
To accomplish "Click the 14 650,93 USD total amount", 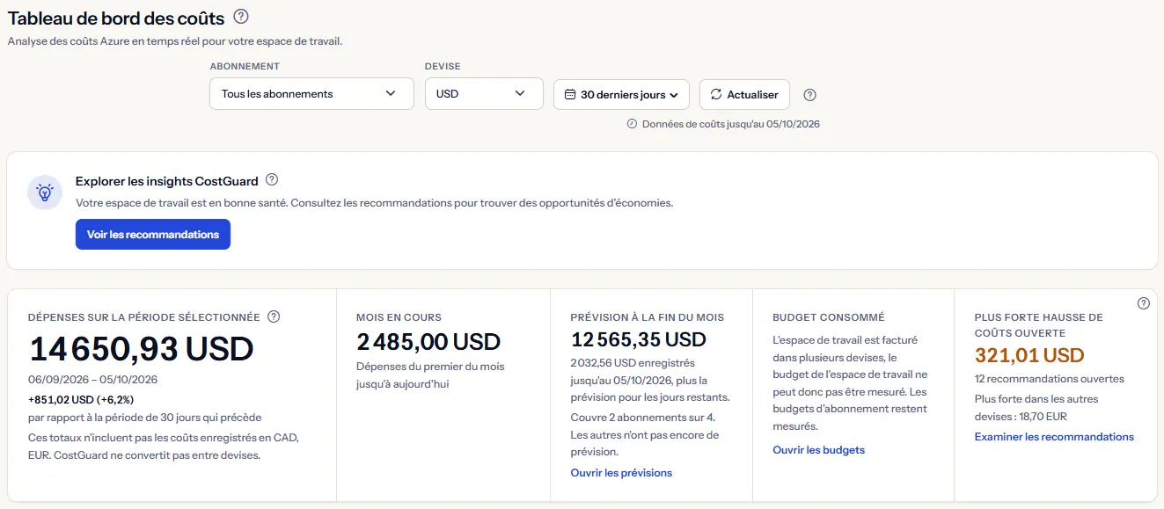I will point(142,349).
